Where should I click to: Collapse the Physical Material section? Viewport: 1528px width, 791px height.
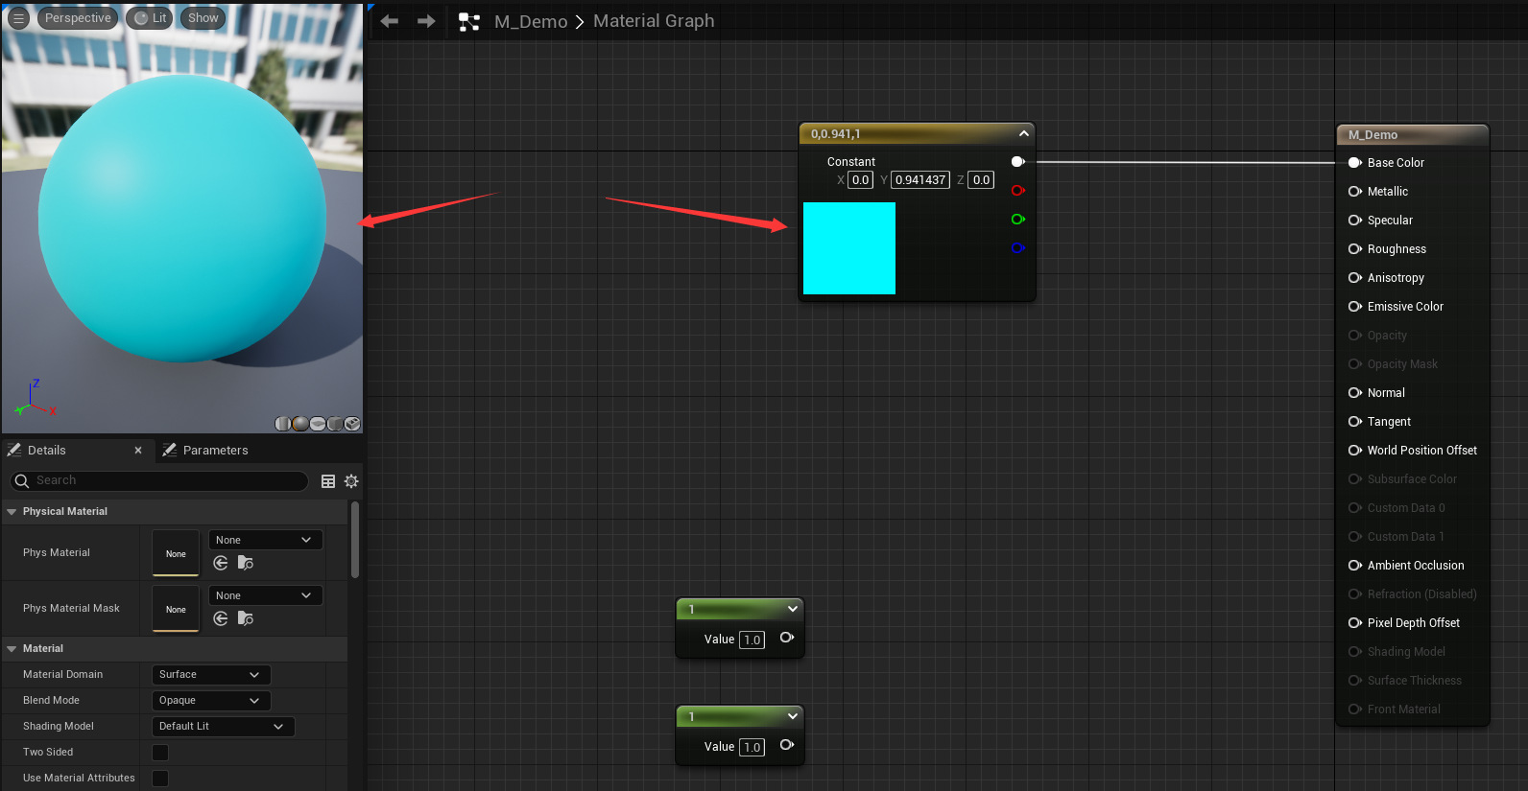click(x=12, y=512)
